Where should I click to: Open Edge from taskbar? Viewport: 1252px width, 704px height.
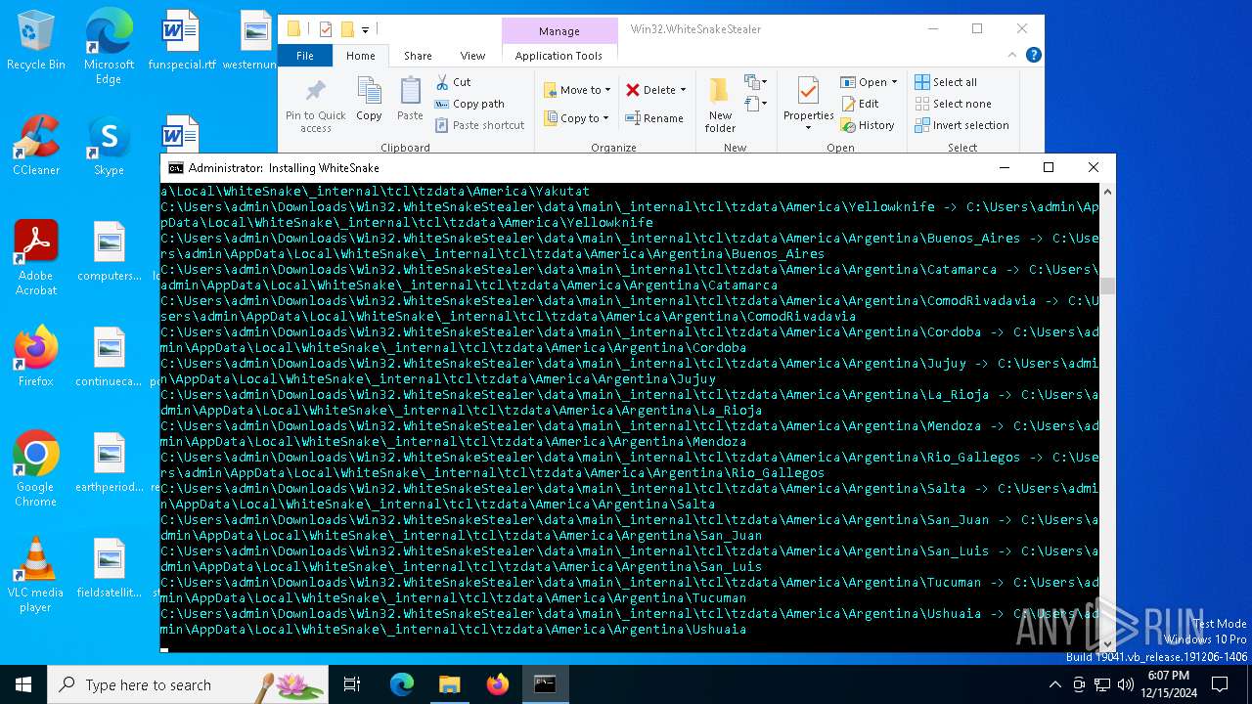(x=402, y=684)
